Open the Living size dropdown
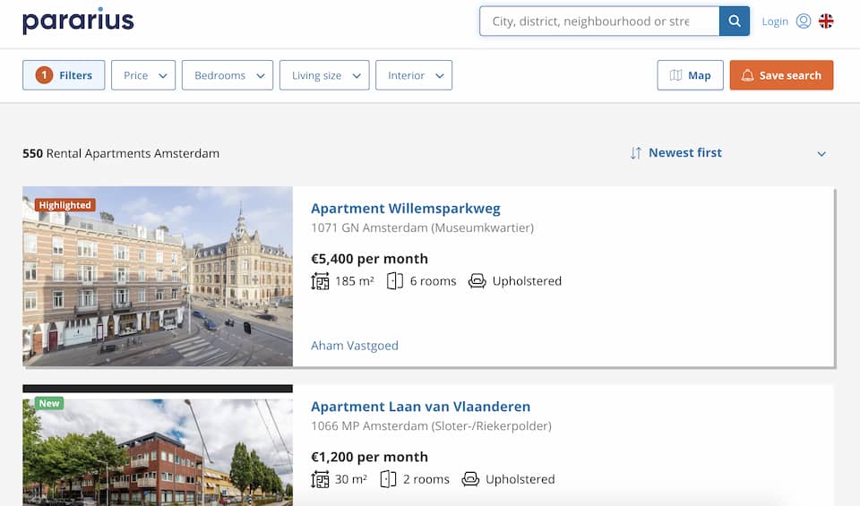This screenshot has width=860, height=506. pyautogui.click(x=324, y=75)
